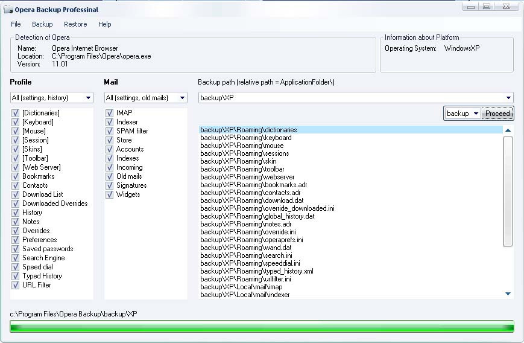Image resolution: width=524 pixels, height=343 pixels.
Task: Click the file list scrollbar thumb
Action: click(508, 191)
